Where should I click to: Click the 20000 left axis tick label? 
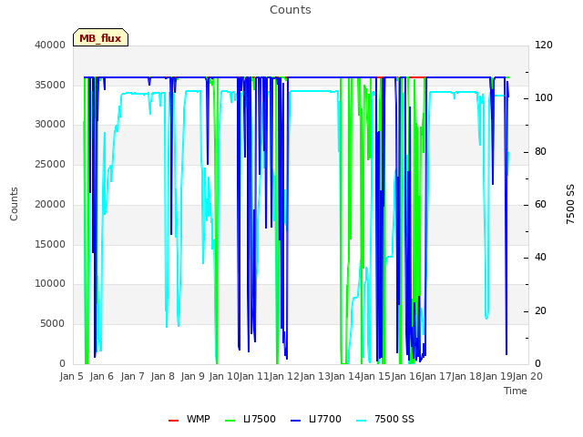tap(50, 204)
